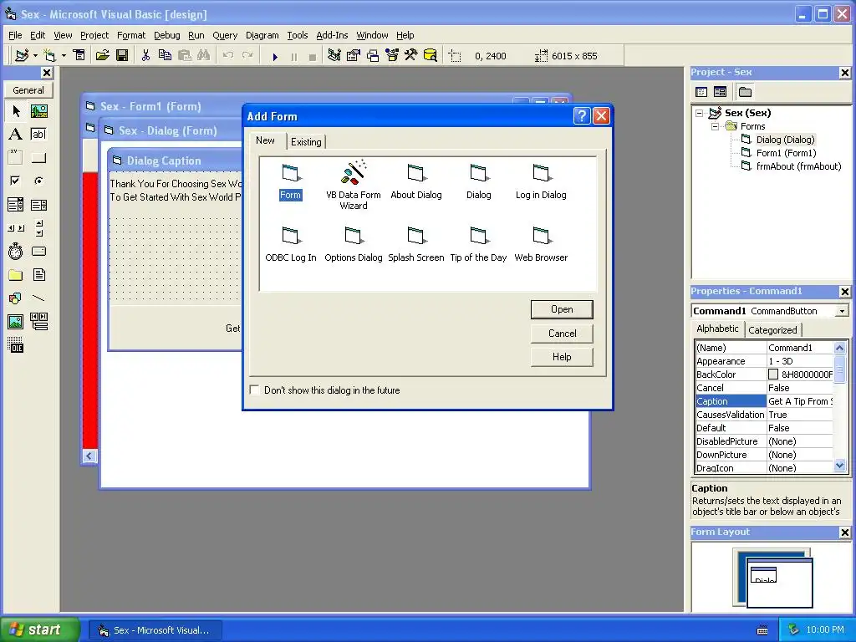
Task: Select the CheckBox control in the toolbox
Action: click(x=16, y=181)
